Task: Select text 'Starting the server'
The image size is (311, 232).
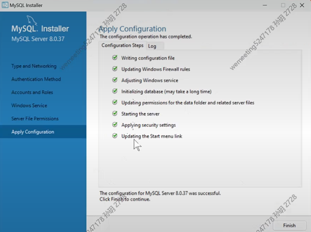Action: pos(140,114)
